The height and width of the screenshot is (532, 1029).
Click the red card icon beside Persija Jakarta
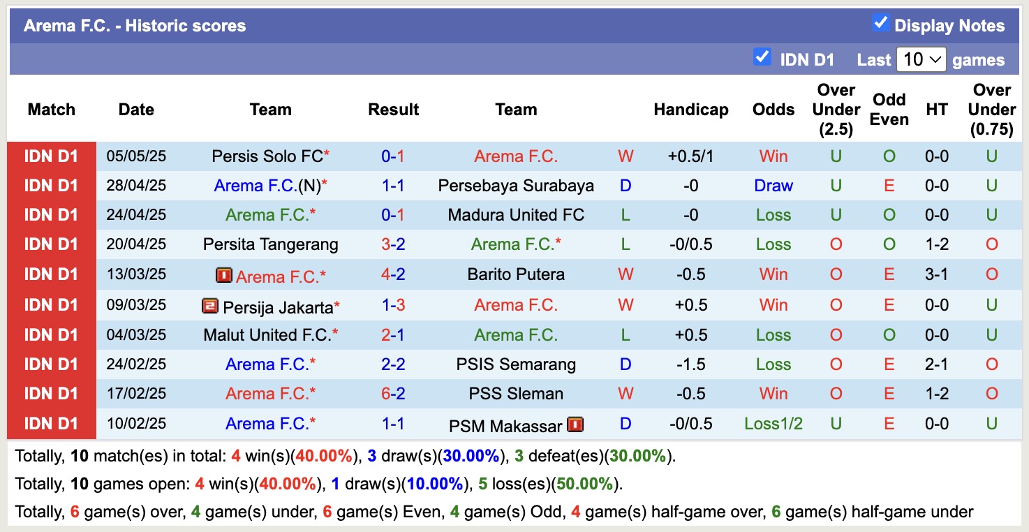[x=210, y=304]
